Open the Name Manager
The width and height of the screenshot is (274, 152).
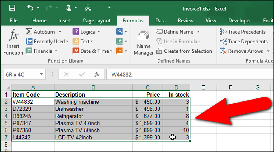(x=144, y=42)
